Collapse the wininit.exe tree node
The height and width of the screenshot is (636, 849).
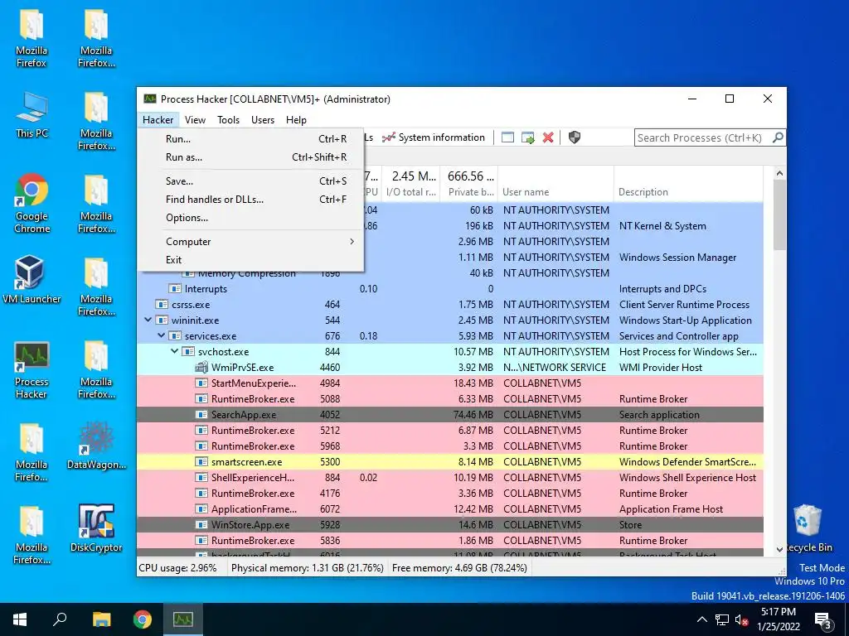click(148, 320)
